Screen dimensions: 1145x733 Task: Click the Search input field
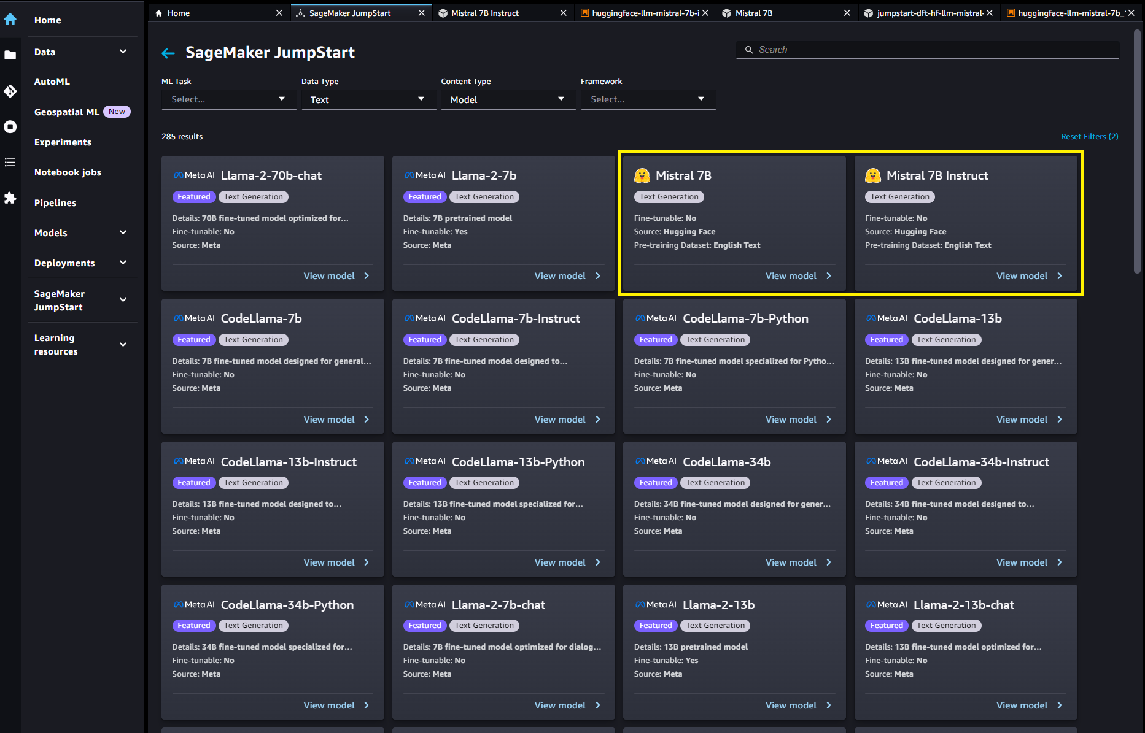click(x=927, y=50)
